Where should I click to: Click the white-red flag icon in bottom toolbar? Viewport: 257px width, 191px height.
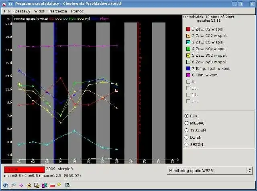(x=52, y=185)
